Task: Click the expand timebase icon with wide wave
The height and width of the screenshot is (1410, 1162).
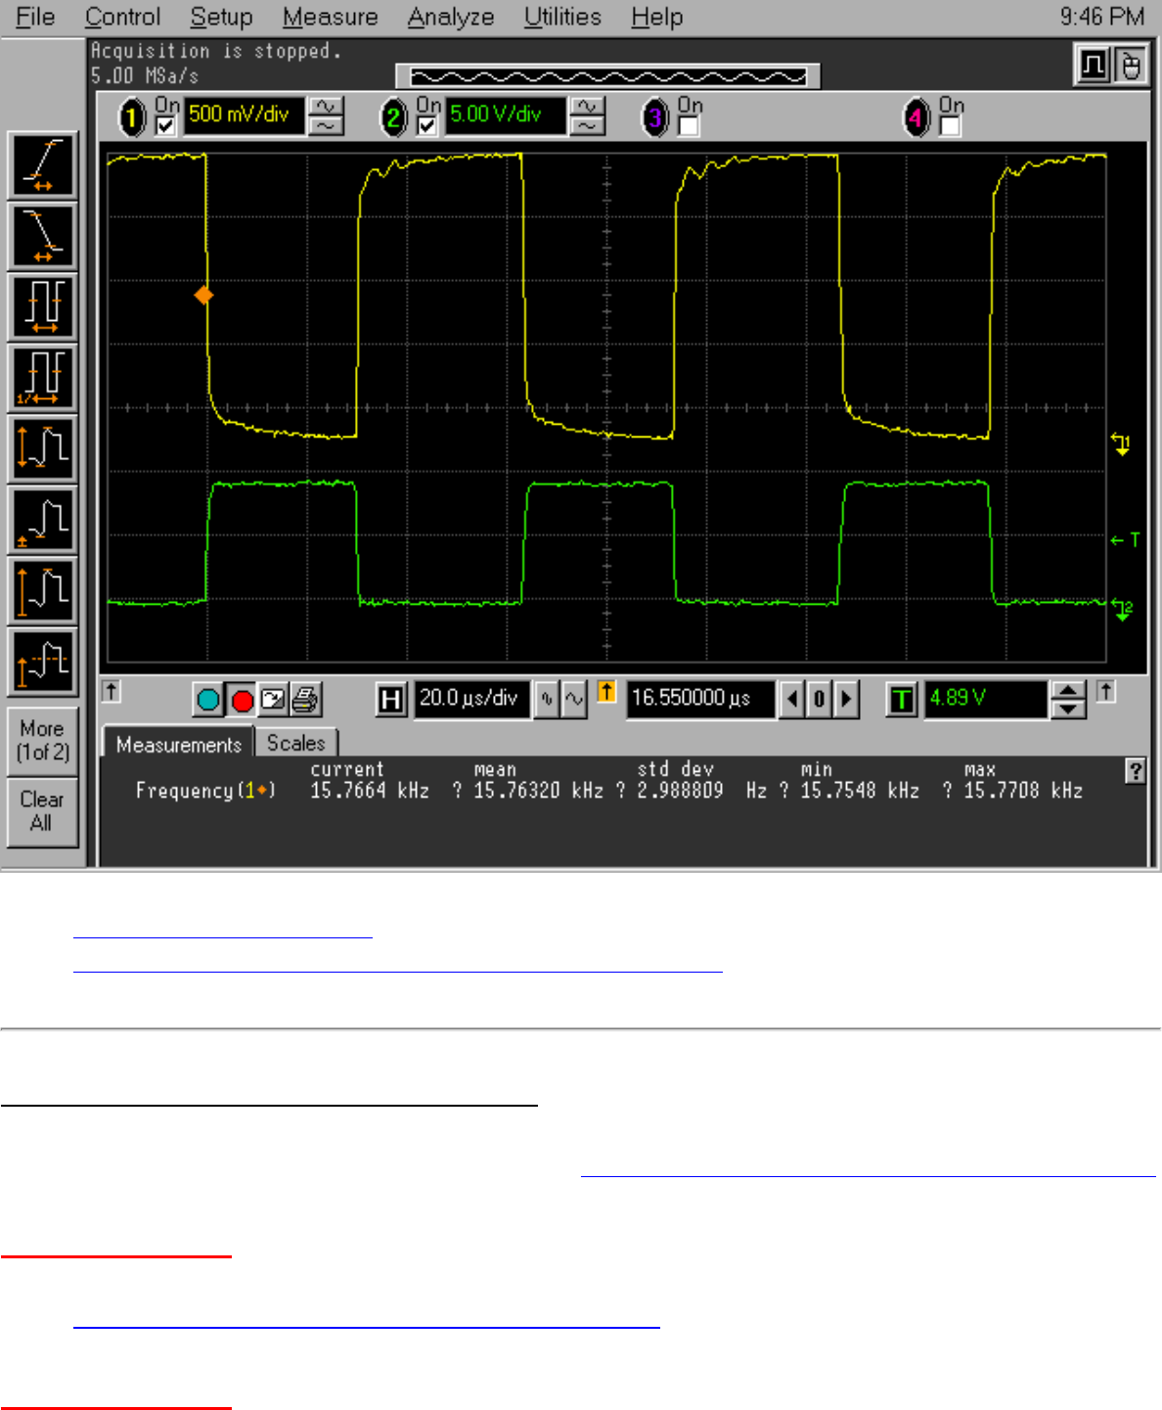Action: coord(574,699)
